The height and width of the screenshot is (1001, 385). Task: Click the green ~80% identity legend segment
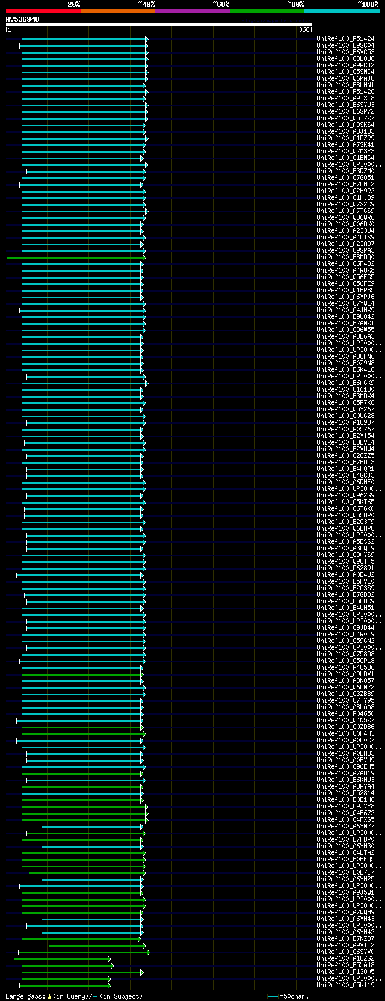(266, 11)
